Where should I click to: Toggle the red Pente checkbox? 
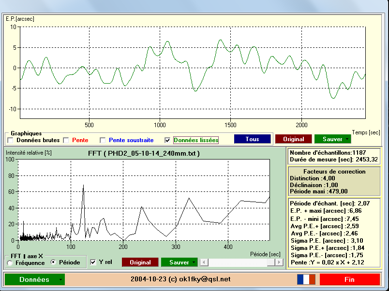coord(66,140)
